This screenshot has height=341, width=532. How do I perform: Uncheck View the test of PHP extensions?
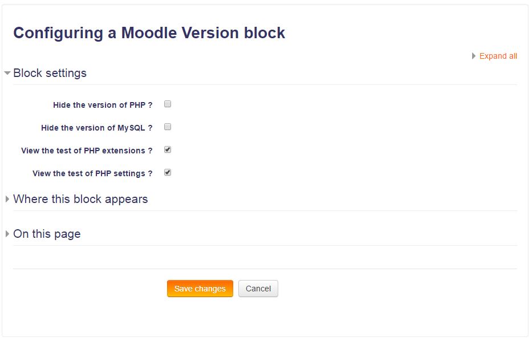coord(167,149)
